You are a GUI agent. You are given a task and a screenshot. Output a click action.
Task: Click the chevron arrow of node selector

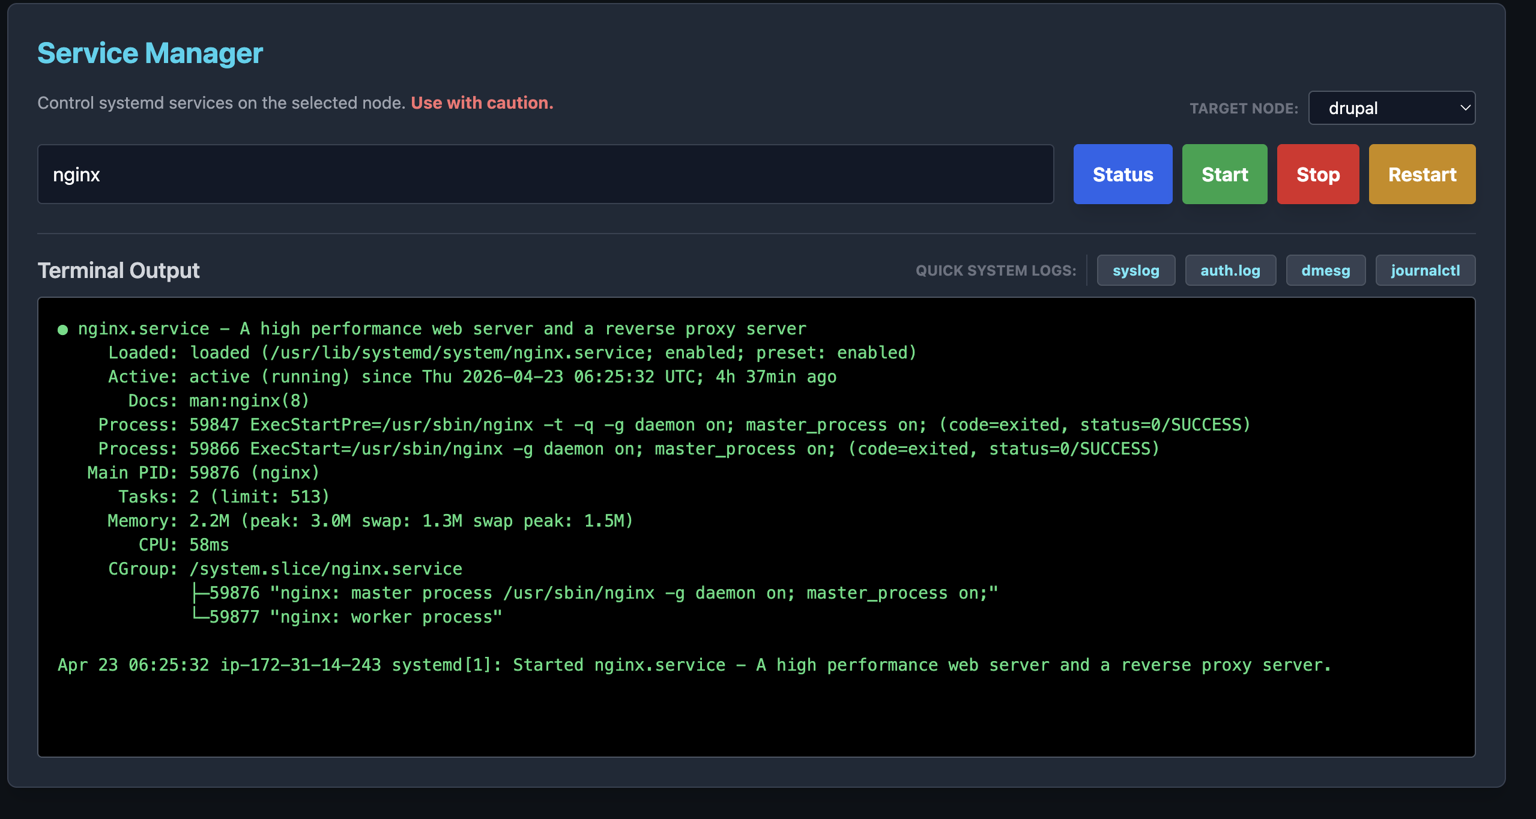(1465, 108)
